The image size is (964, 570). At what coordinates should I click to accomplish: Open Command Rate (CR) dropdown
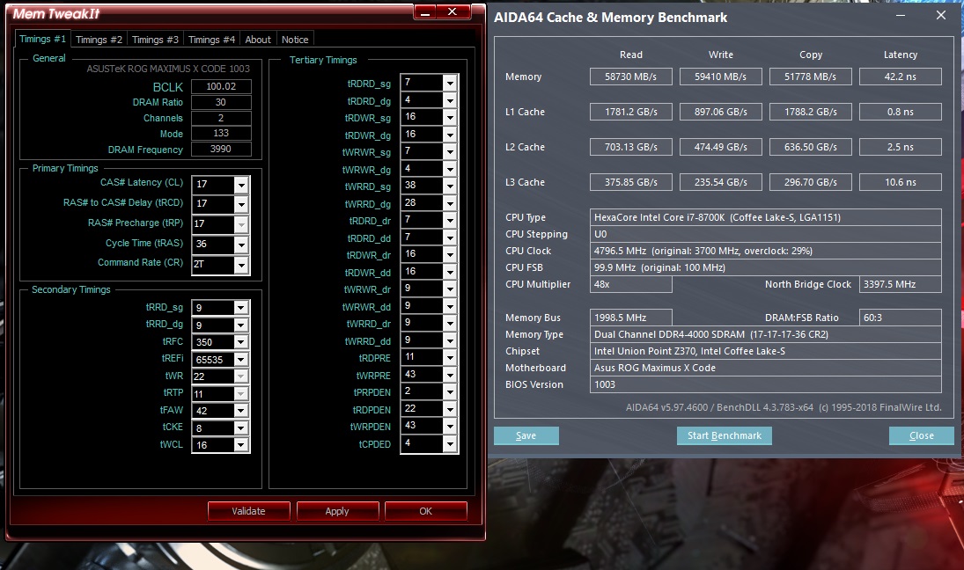click(241, 265)
